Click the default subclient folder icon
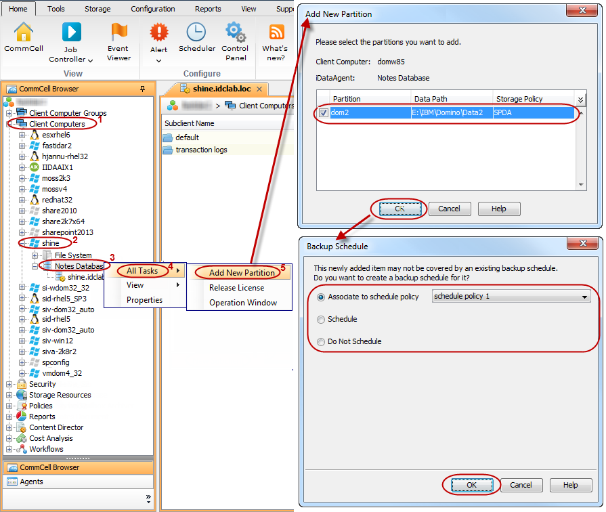Screen dimensions: 606x512 [168, 137]
